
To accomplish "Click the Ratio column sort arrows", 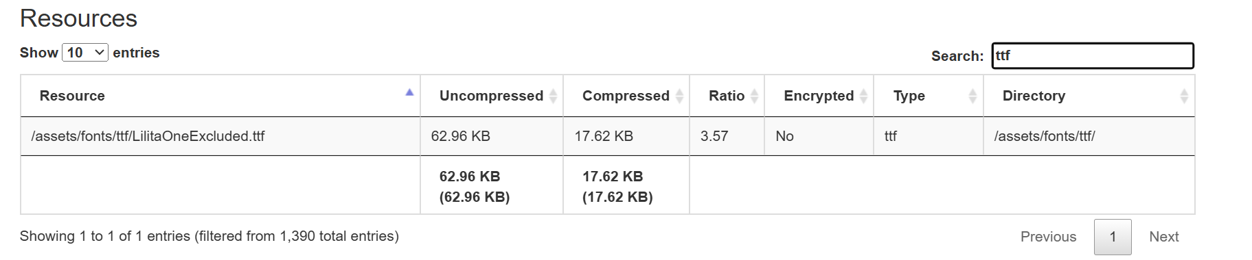I will (x=754, y=96).
